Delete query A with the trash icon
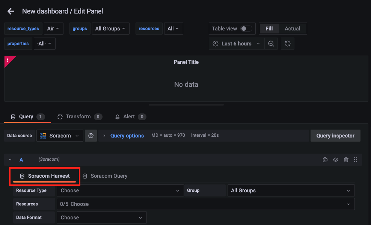Screen dimensions: 371x225 [346, 159]
